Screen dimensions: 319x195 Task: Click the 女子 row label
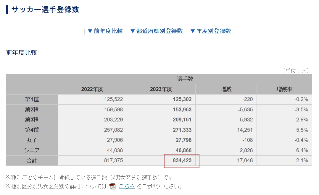(x=32, y=140)
